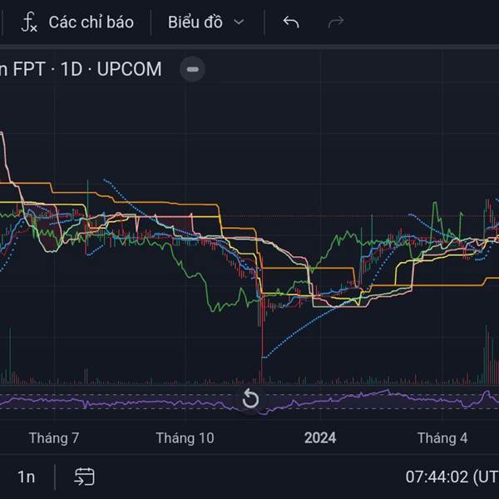Image resolution: width=499 pixels, height=499 pixels.
Task: Open the Biểu đồ chart dropdown
Action: coord(206,22)
